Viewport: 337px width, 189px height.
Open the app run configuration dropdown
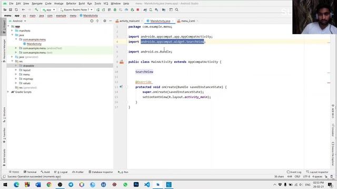49,9
